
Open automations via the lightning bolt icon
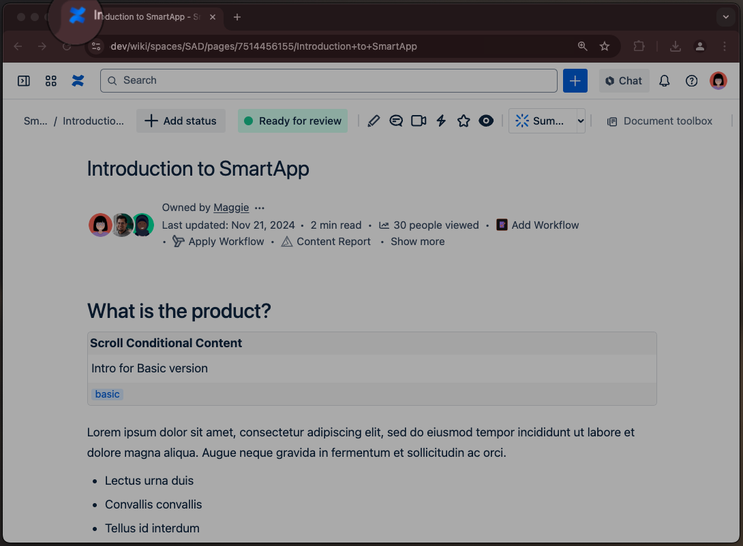coord(441,121)
